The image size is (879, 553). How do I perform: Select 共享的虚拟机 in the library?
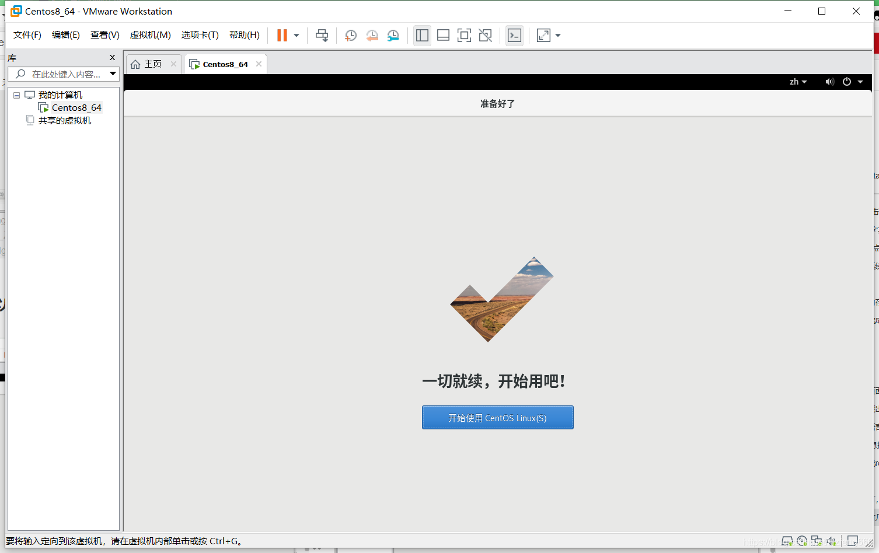pos(65,121)
